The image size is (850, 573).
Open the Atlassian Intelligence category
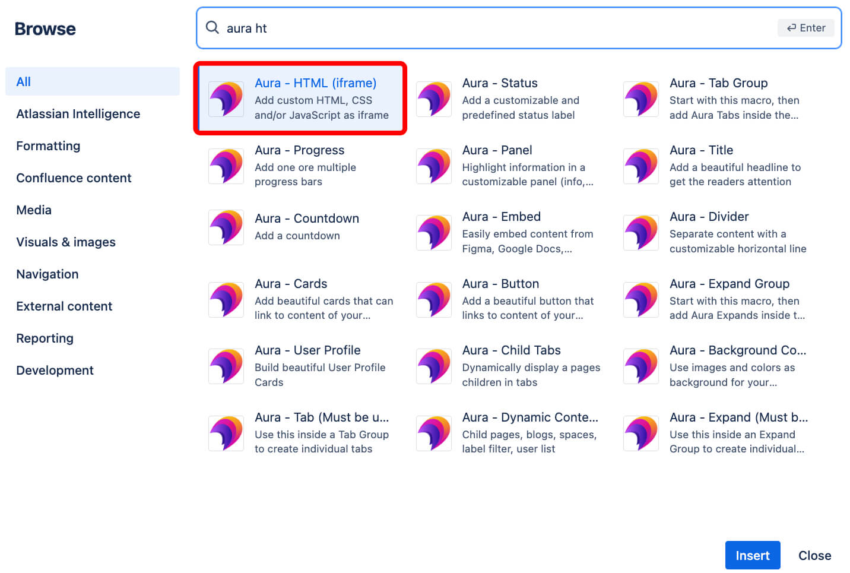78,113
